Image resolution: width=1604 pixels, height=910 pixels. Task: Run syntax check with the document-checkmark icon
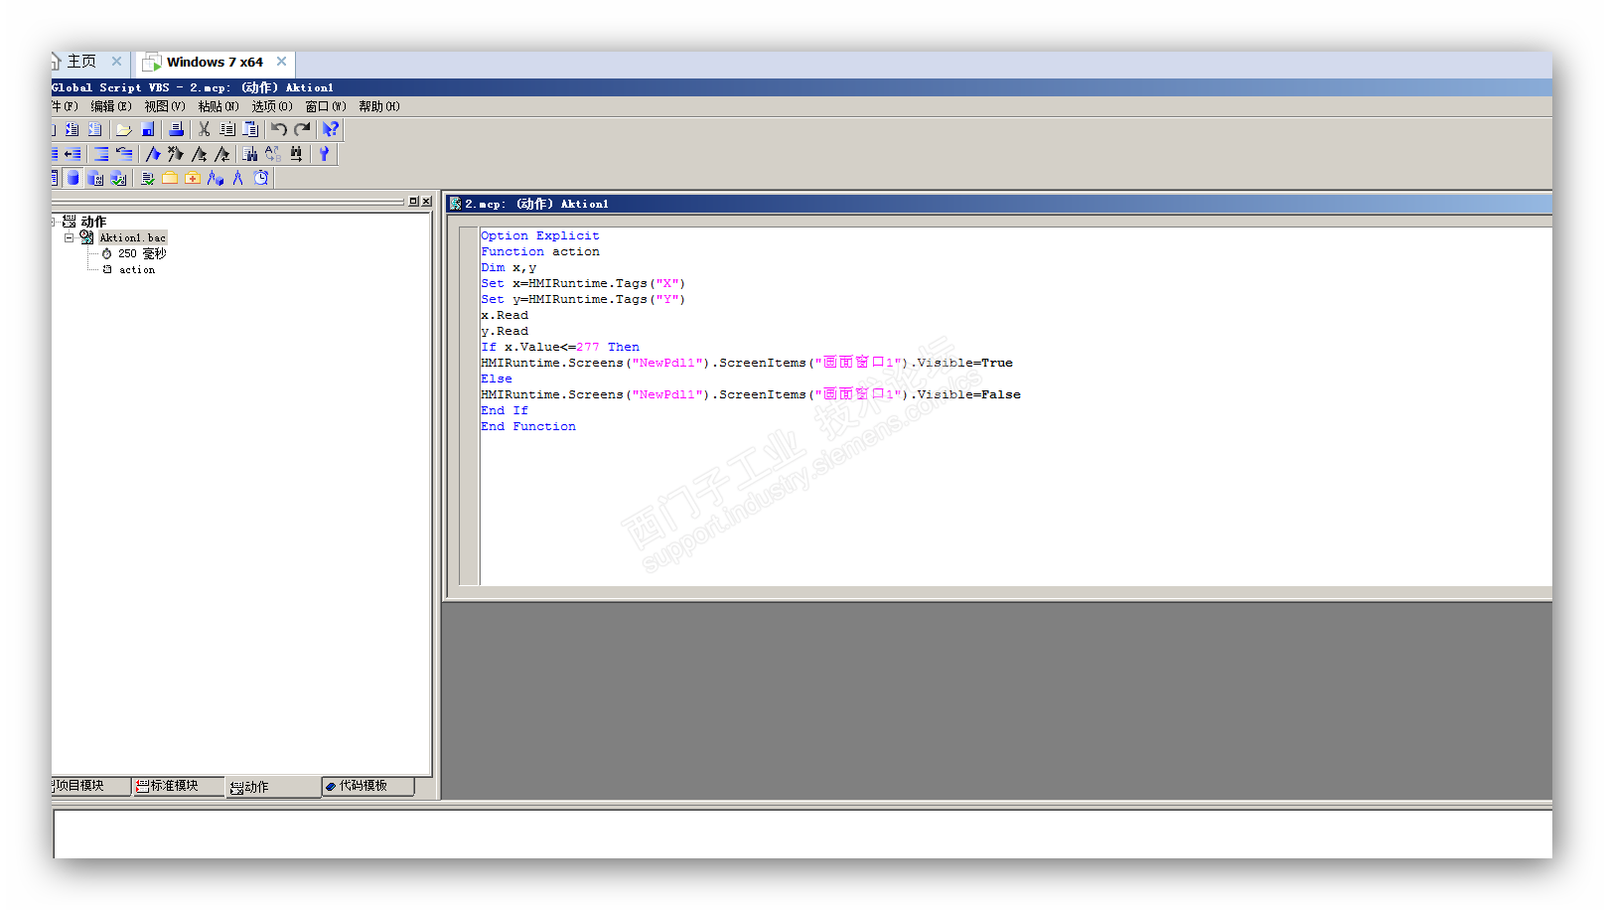point(147,178)
